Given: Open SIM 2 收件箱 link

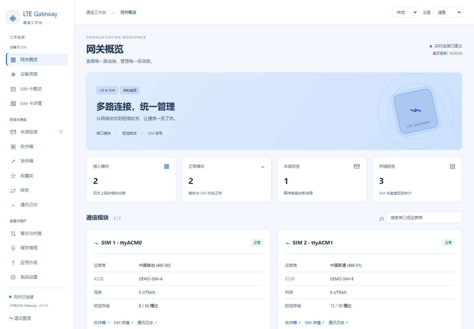Looking at the screenshot, I should 293,323.
